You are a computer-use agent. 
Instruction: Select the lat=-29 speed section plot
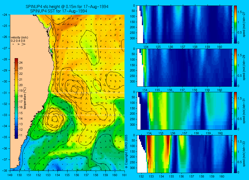click(184, 68)
